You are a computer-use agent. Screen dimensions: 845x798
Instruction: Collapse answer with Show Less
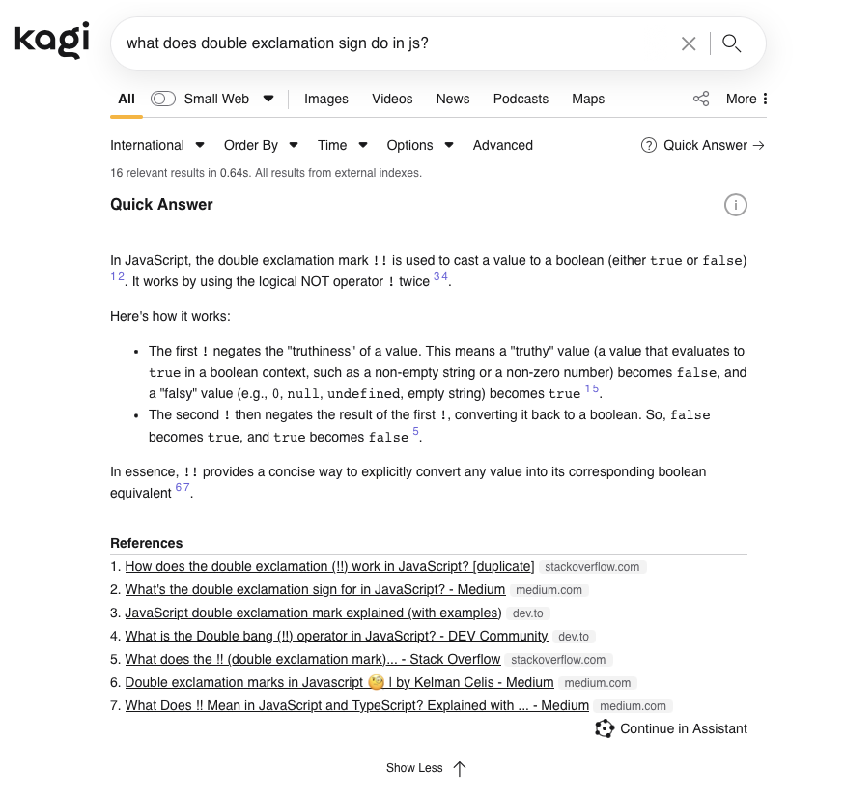pos(426,768)
